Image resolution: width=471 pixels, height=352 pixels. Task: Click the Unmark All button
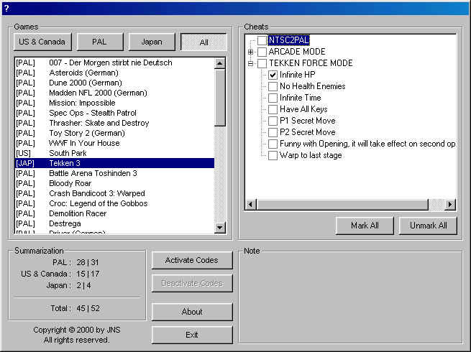[x=428, y=226]
